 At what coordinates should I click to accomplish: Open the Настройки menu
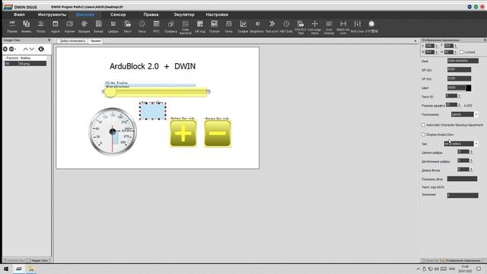point(217,14)
